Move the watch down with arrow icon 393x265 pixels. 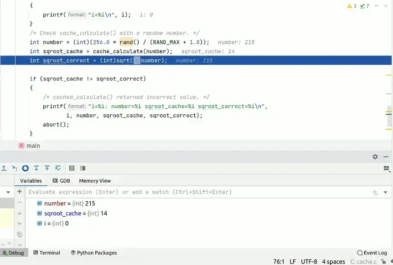[x=20, y=224]
